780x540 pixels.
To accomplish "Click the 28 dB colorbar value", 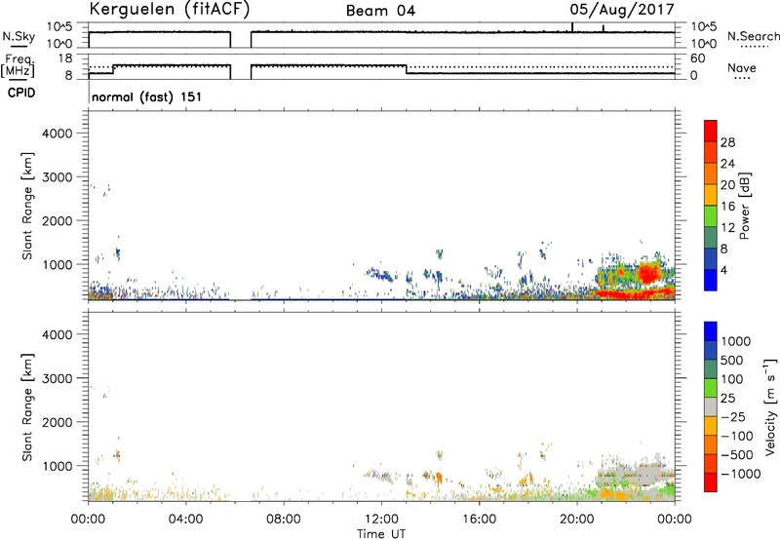I will click(x=727, y=142).
